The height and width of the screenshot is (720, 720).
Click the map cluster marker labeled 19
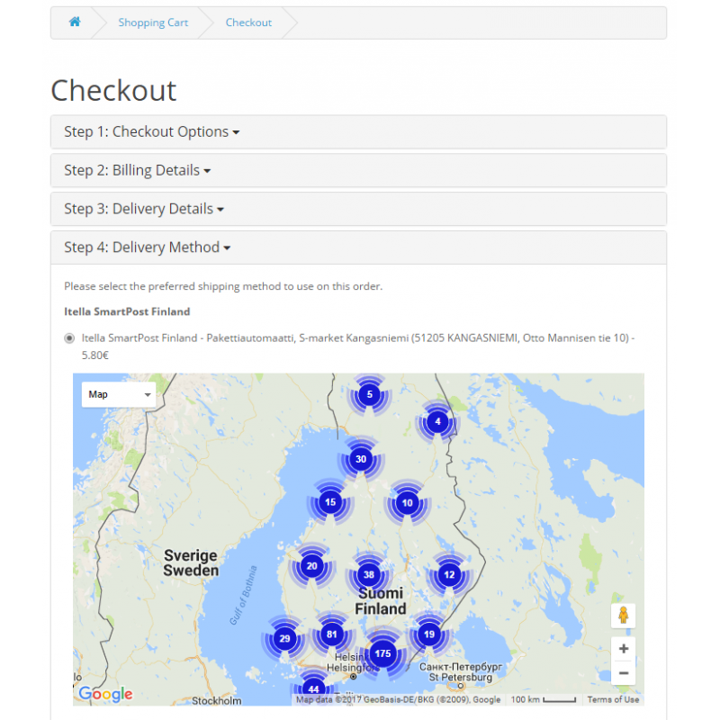coord(429,634)
